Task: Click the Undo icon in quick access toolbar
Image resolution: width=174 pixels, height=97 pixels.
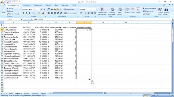Action: pyautogui.click(x=10, y=2)
